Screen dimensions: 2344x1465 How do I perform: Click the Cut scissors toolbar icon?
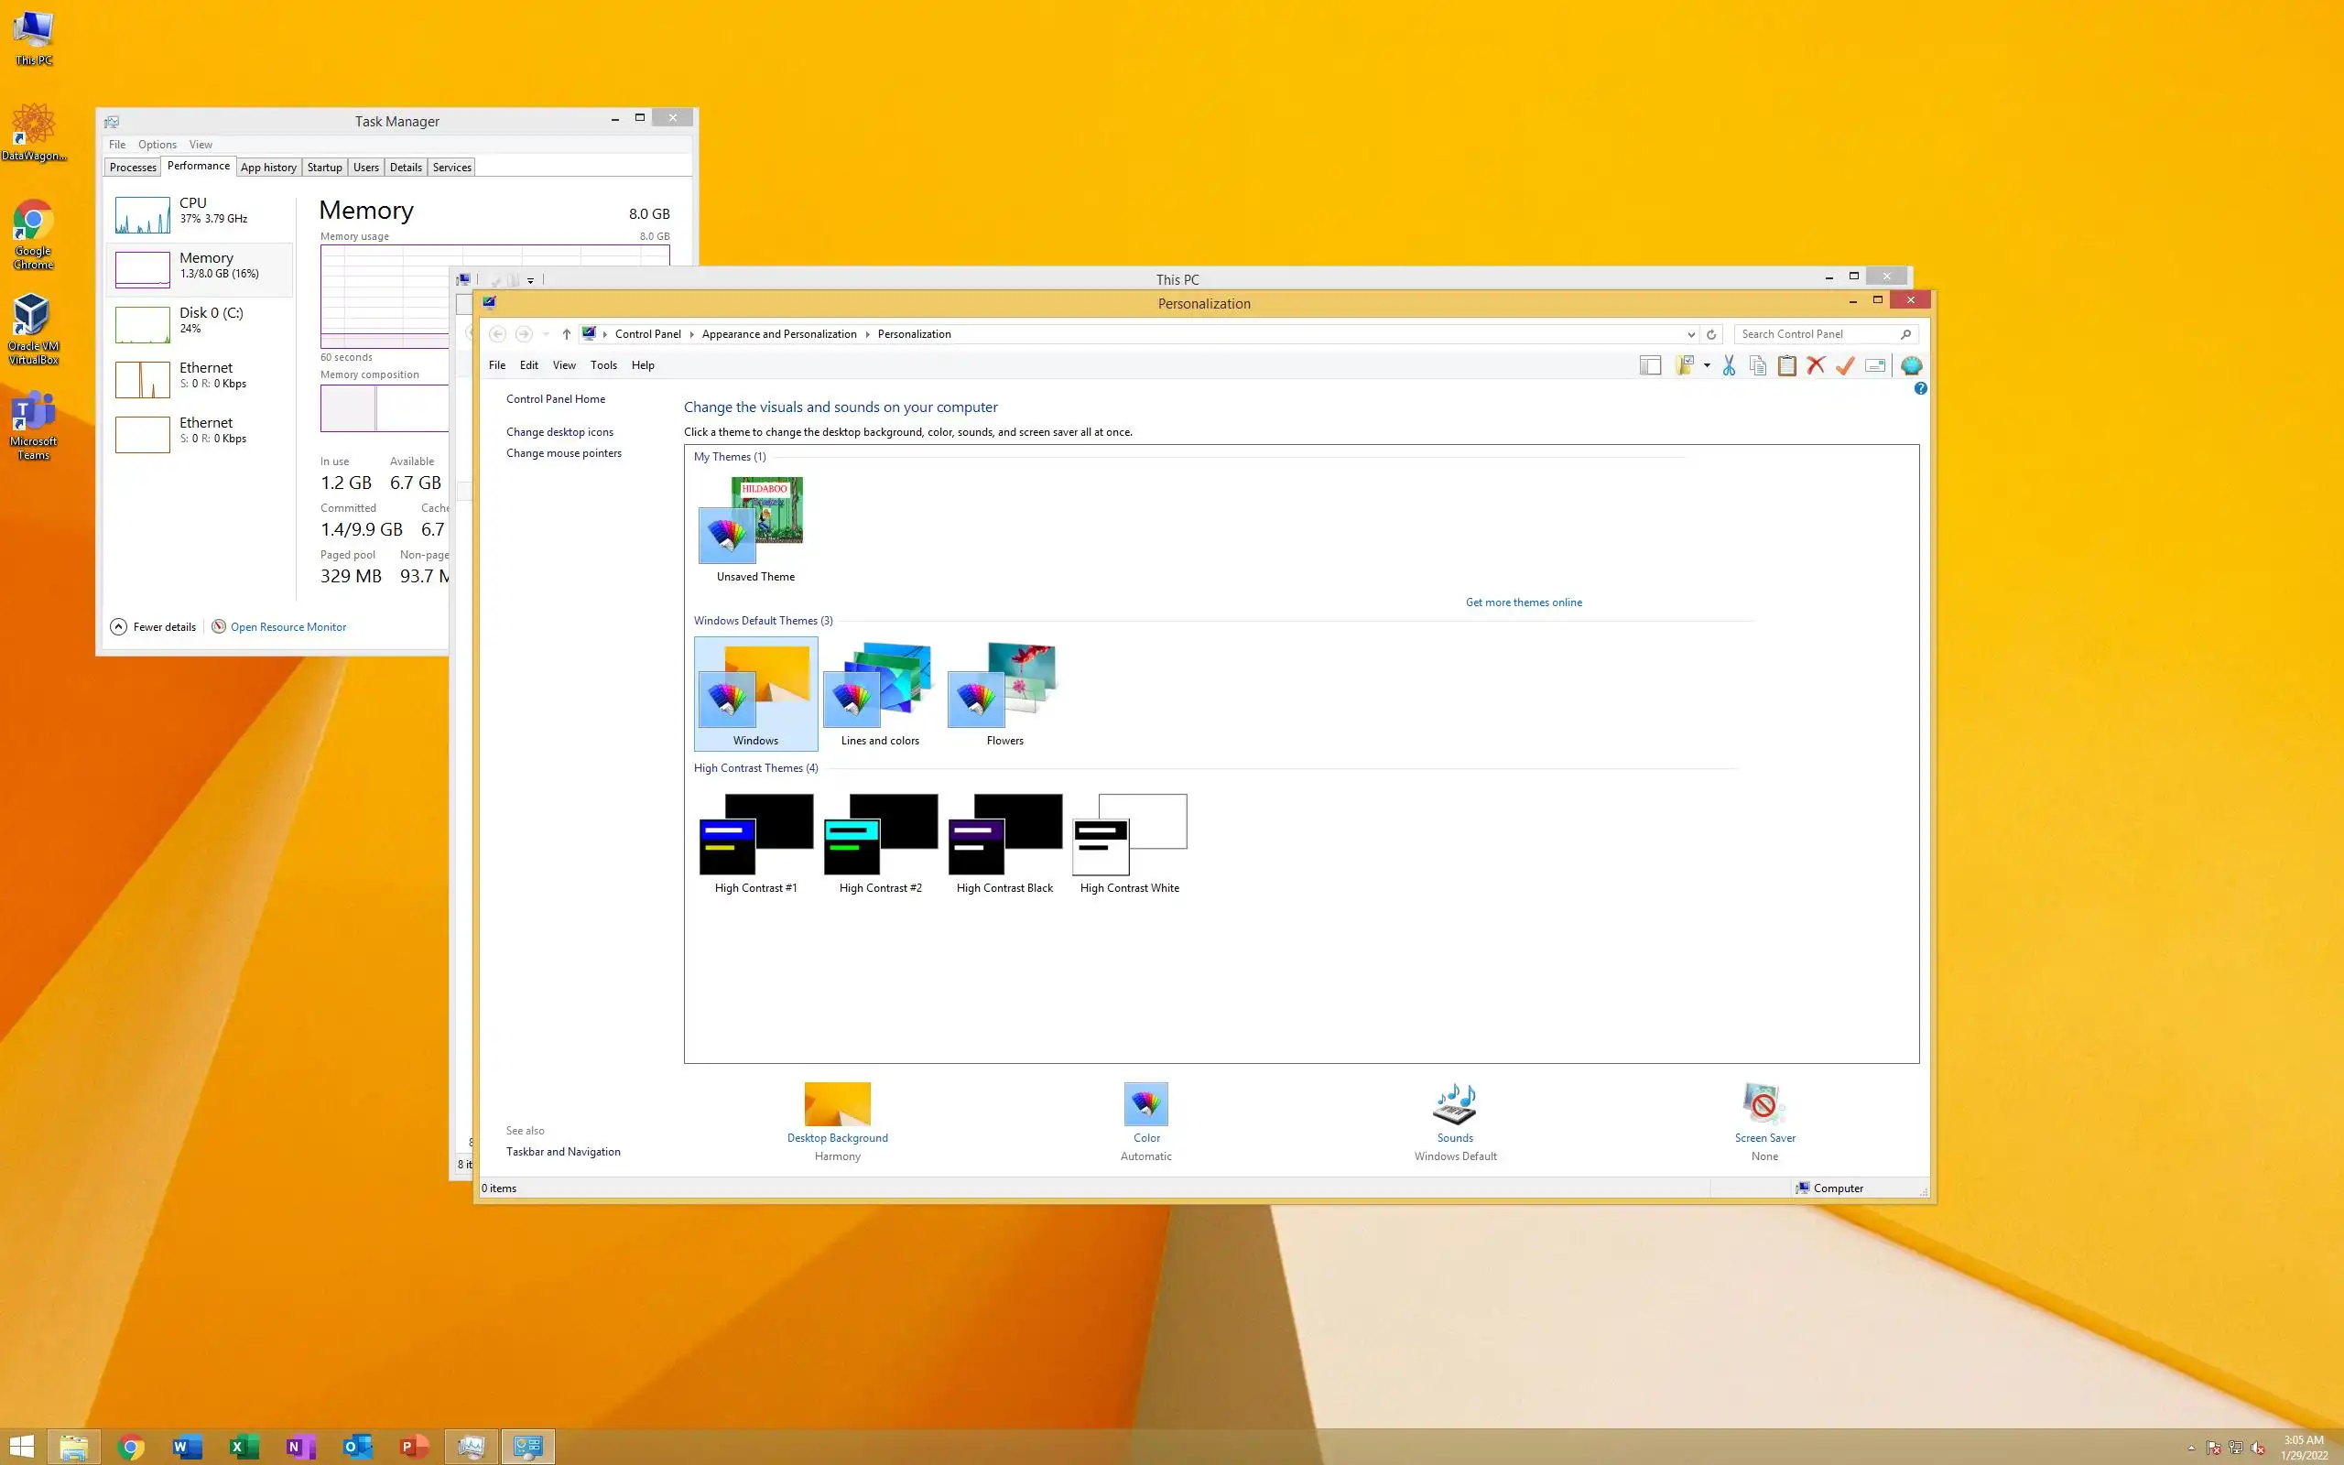tap(1729, 365)
